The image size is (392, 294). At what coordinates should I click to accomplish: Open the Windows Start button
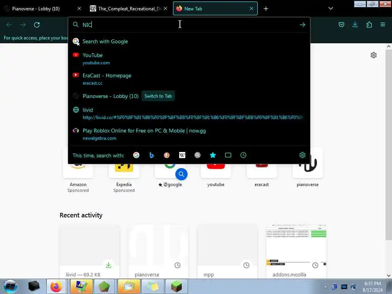10,286
